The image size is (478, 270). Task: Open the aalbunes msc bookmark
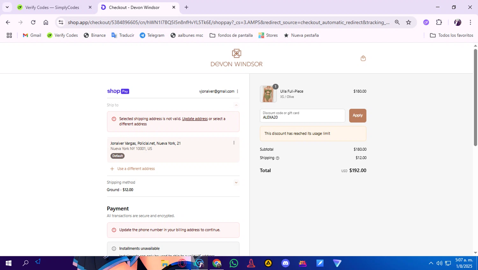pos(187,35)
